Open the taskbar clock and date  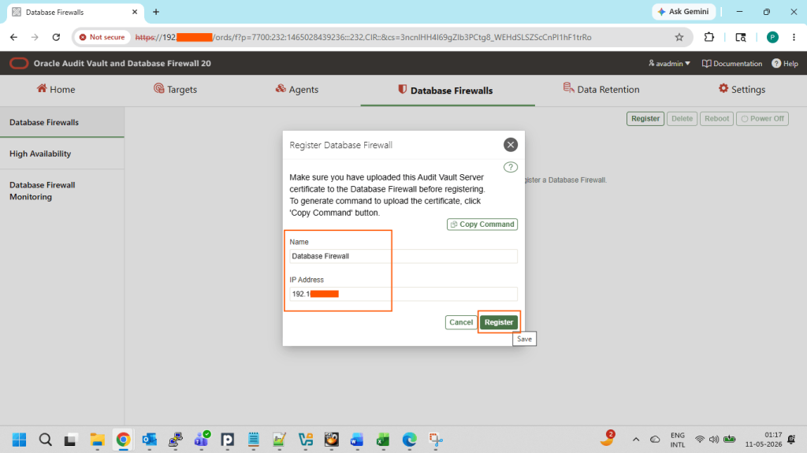pos(763,440)
